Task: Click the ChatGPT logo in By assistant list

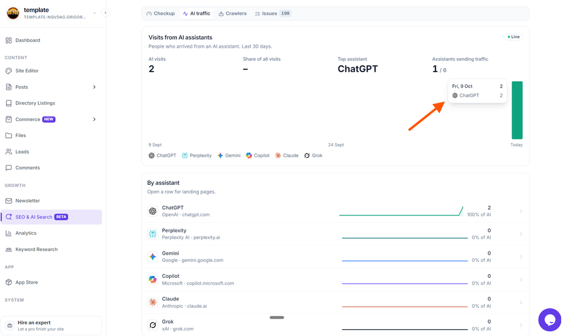Action: coord(153,211)
